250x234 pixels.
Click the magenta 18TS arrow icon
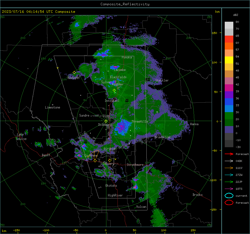coord(229,189)
